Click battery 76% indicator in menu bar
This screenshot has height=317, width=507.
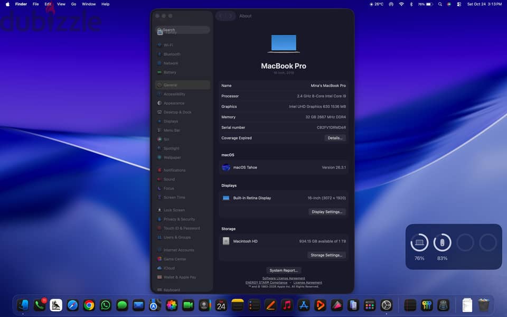click(425, 4)
